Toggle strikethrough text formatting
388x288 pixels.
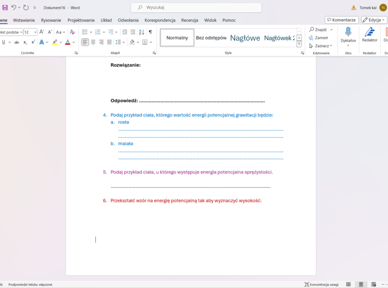[17, 42]
